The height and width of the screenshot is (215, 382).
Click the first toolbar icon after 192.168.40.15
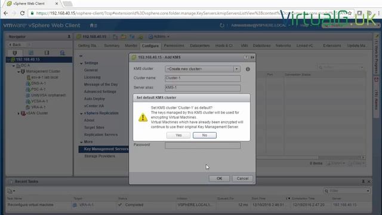point(115,36)
